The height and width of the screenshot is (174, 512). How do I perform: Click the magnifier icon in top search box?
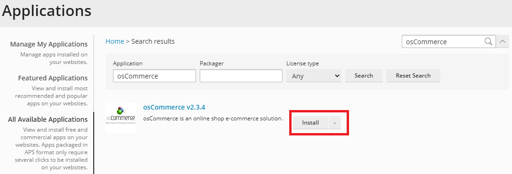pos(488,41)
